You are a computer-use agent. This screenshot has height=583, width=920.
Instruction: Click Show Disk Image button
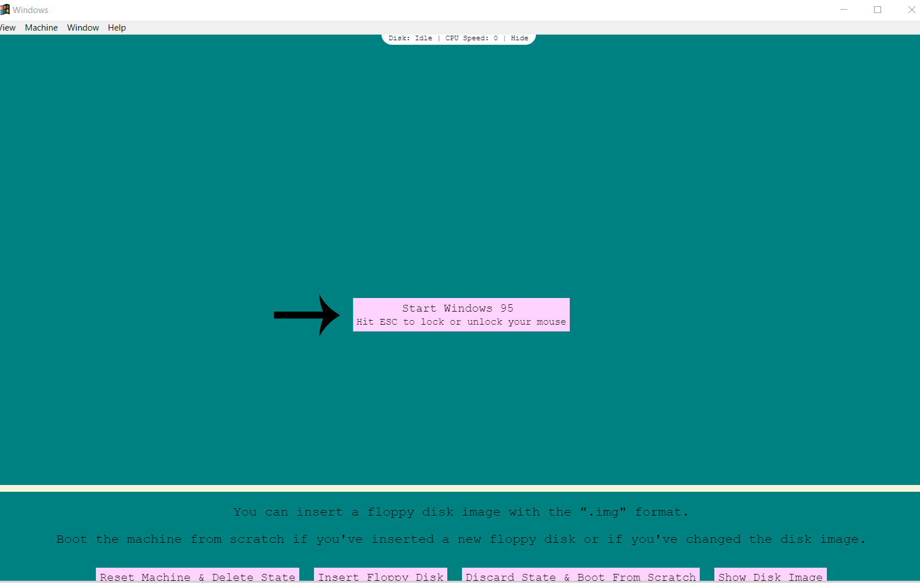point(770,576)
